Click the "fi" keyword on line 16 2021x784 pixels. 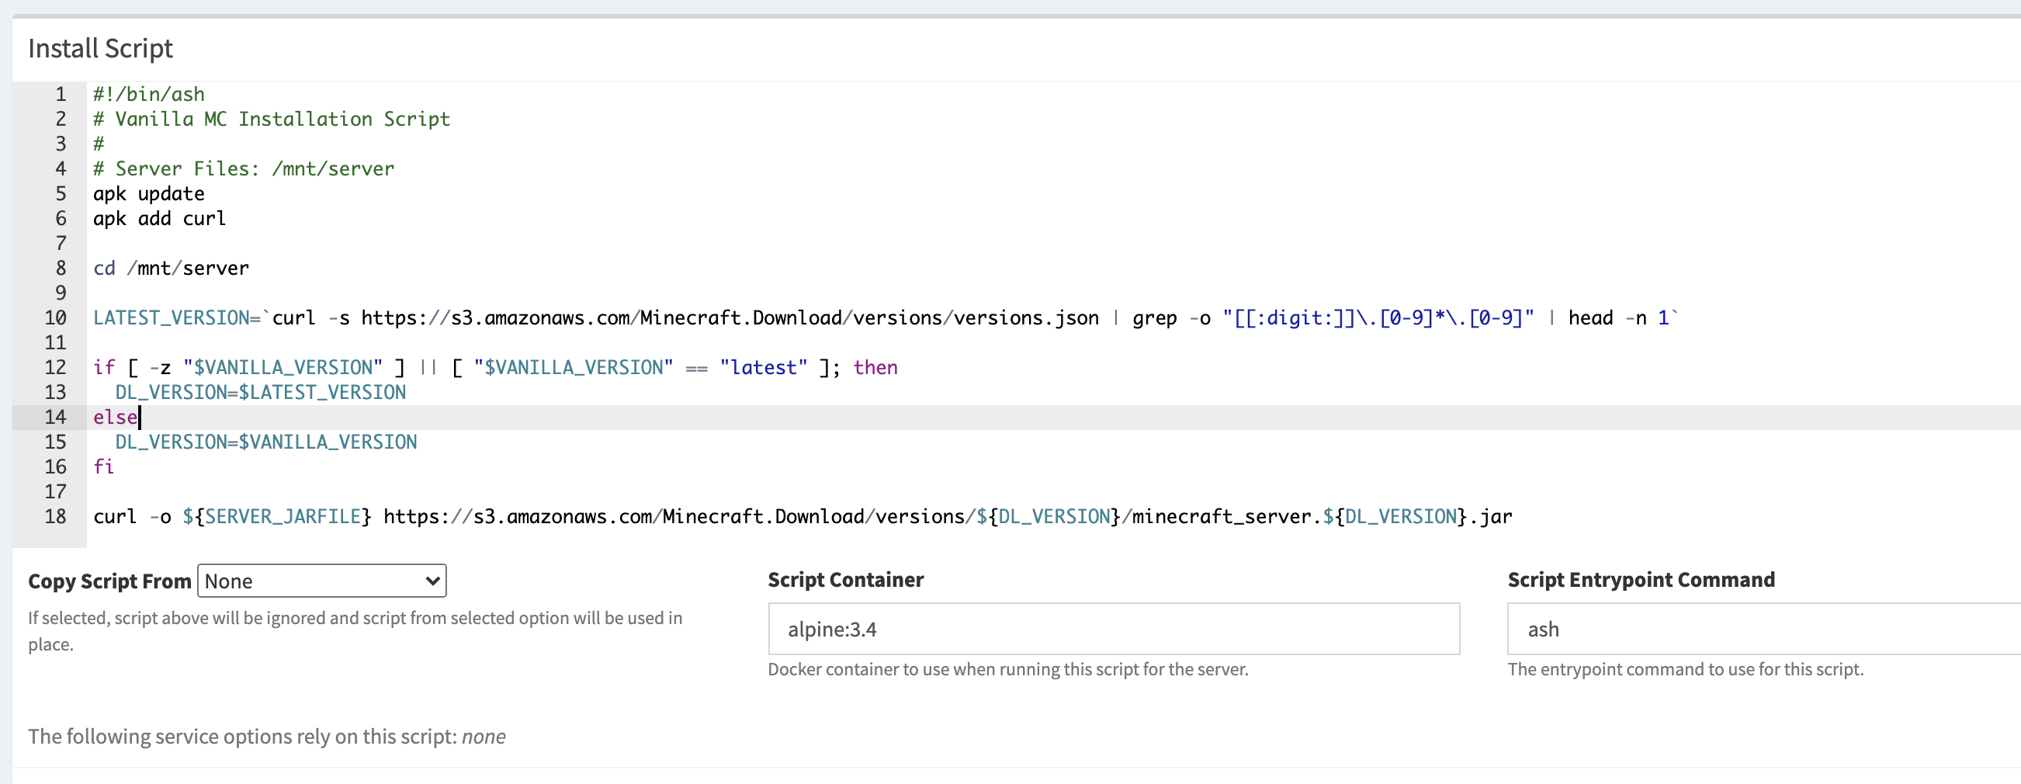(x=103, y=467)
